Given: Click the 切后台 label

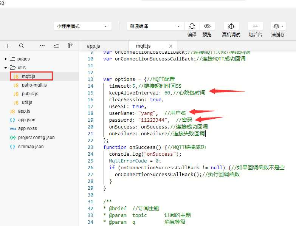Looking at the screenshot, I should [x=255, y=34].
